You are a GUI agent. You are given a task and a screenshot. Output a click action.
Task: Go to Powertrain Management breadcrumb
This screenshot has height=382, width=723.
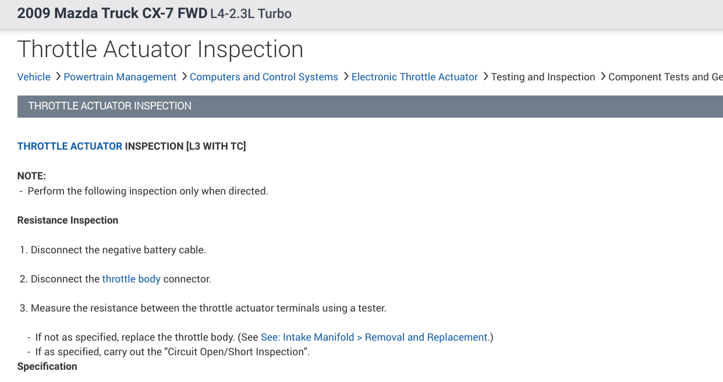click(x=120, y=77)
